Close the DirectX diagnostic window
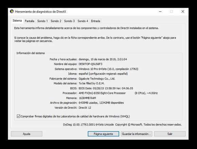The image size is (197, 149). [183, 12]
